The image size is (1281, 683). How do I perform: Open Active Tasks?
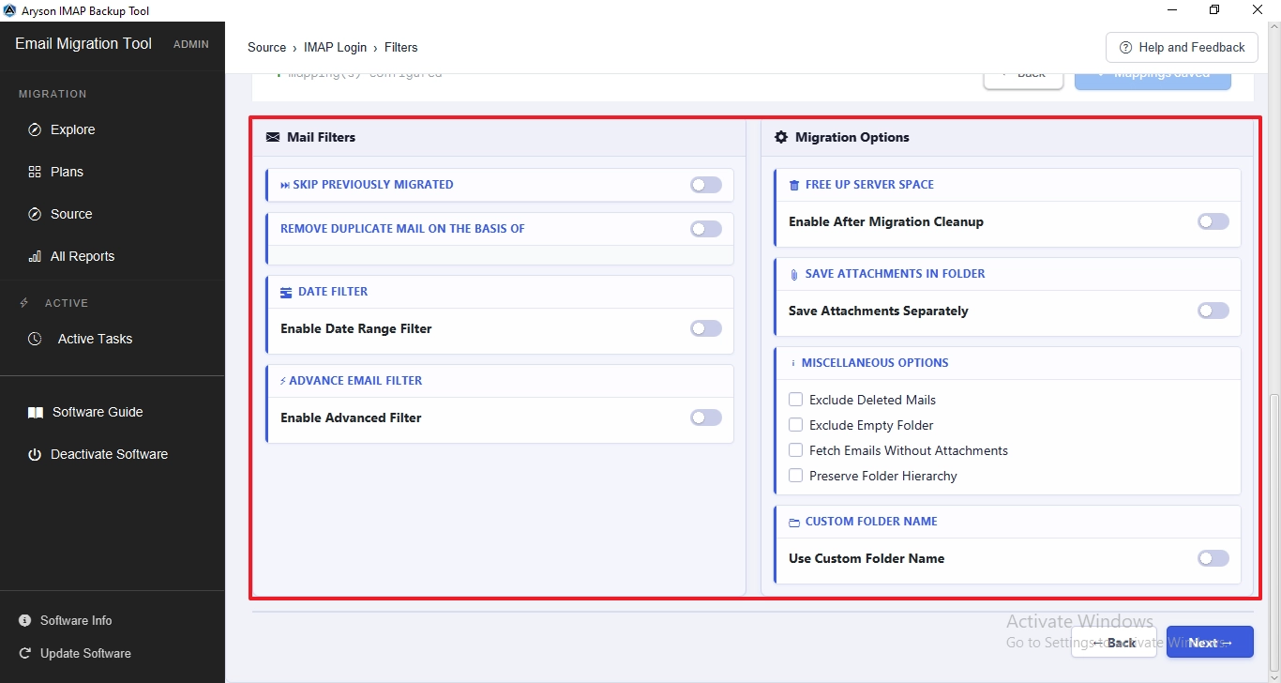click(95, 339)
